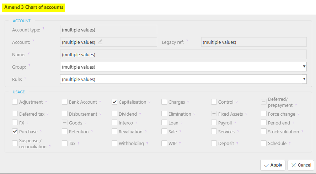Viewport: 316px width, 174px height.
Task: Cancel the amend dialog
Action: click(301, 165)
